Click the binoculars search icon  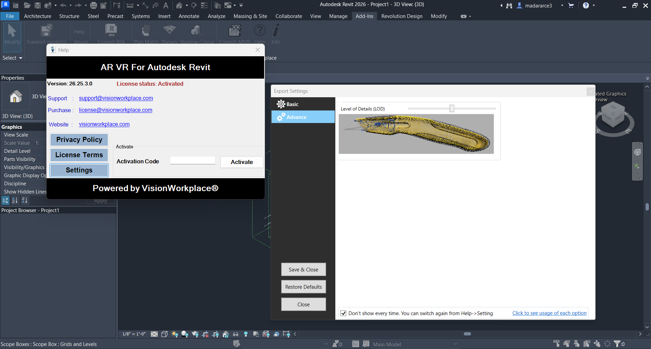(x=509, y=5)
